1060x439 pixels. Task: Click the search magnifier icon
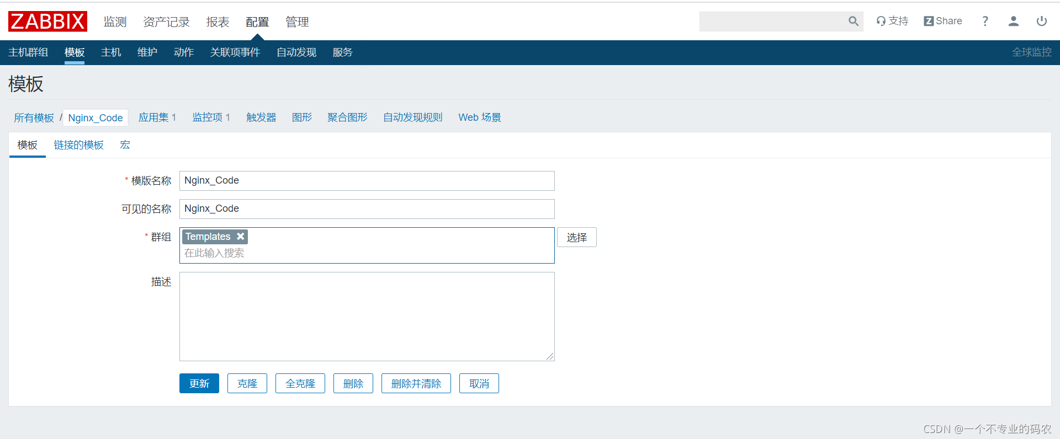pyautogui.click(x=854, y=21)
